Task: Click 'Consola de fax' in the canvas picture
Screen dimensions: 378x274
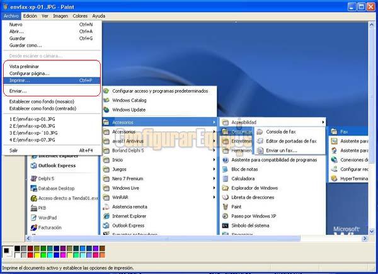Action: click(281, 132)
